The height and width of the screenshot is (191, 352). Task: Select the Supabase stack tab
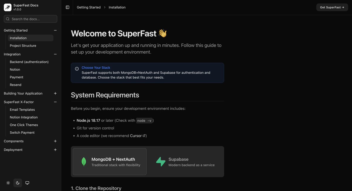[x=185, y=162]
